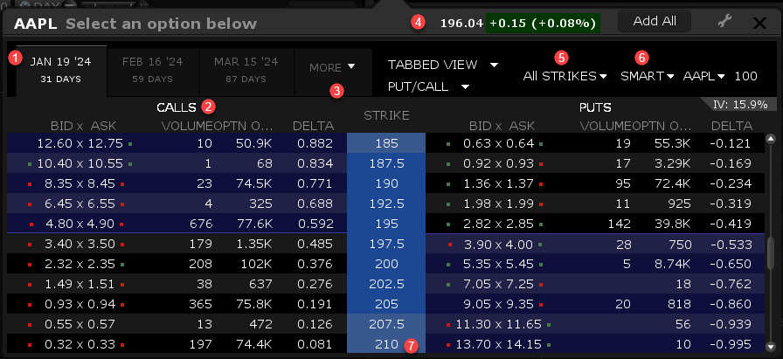The width and height of the screenshot is (783, 359).
Task: Select the 190 strike cell
Action: click(386, 183)
